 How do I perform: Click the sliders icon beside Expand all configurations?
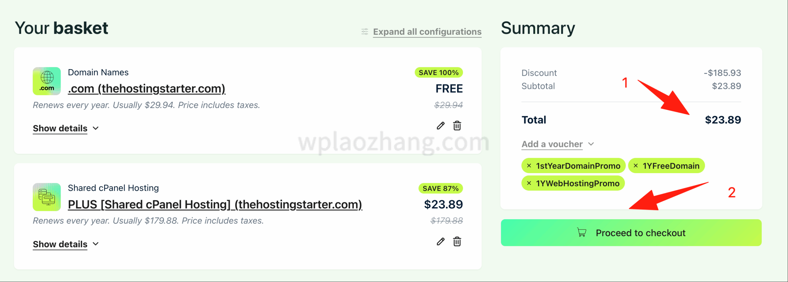tap(365, 32)
